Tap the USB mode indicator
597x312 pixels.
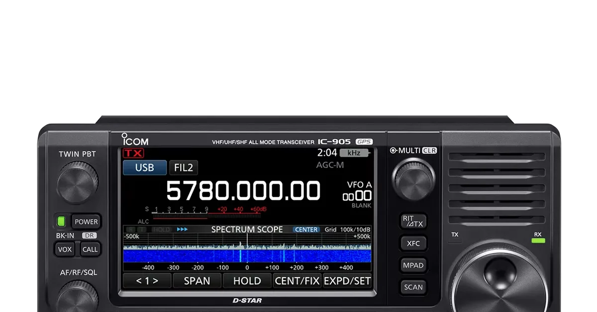pos(145,168)
